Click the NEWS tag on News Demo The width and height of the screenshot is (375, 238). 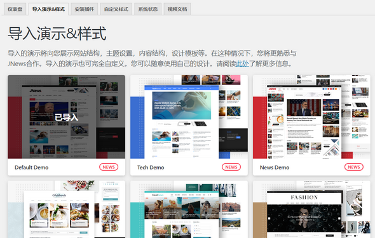coord(354,167)
